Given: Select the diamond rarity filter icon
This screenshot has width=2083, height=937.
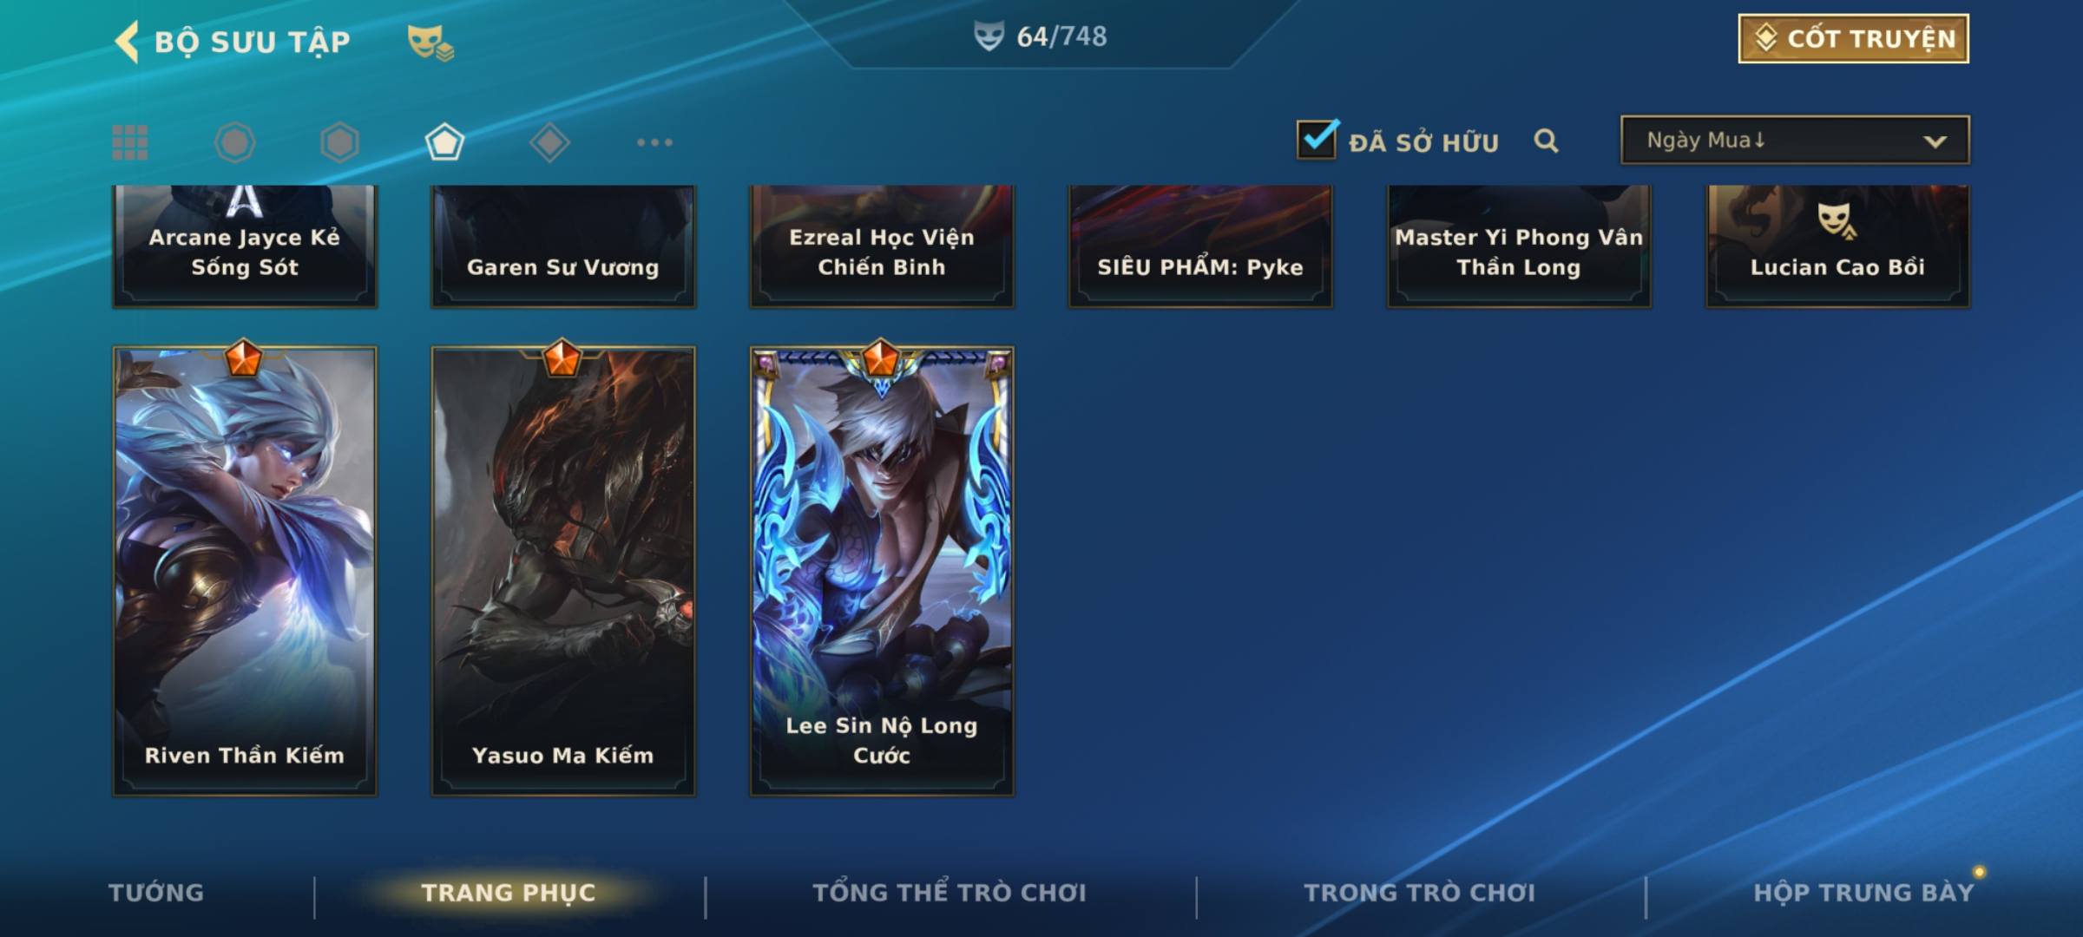Looking at the screenshot, I should pos(549,142).
